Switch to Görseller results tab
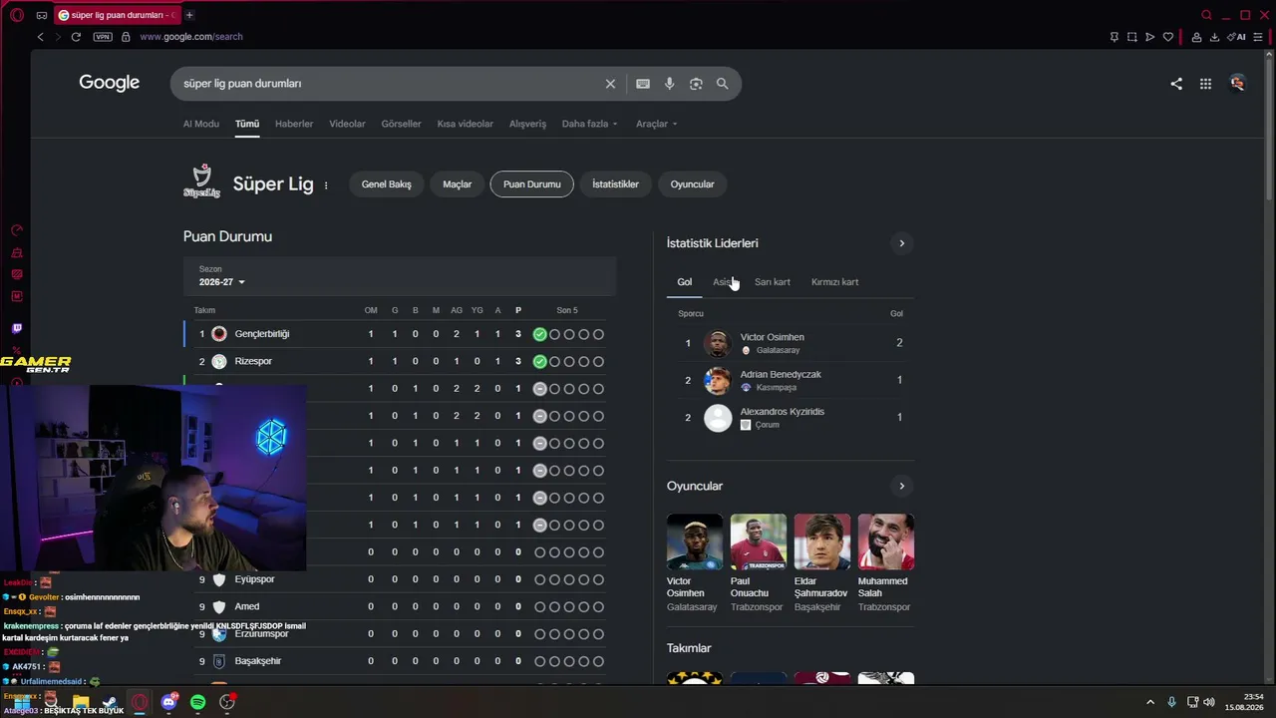The height and width of the screenshot is (718, 1276). coord(401,124)
